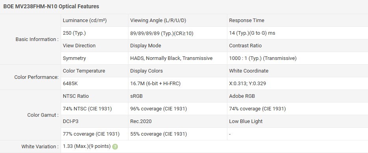Select the 55% coverage Rec.2020 value
The image size is (368, 153).
point(158,134)
